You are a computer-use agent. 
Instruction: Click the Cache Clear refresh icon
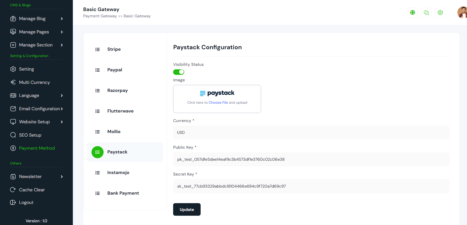[x=13, y=190]
